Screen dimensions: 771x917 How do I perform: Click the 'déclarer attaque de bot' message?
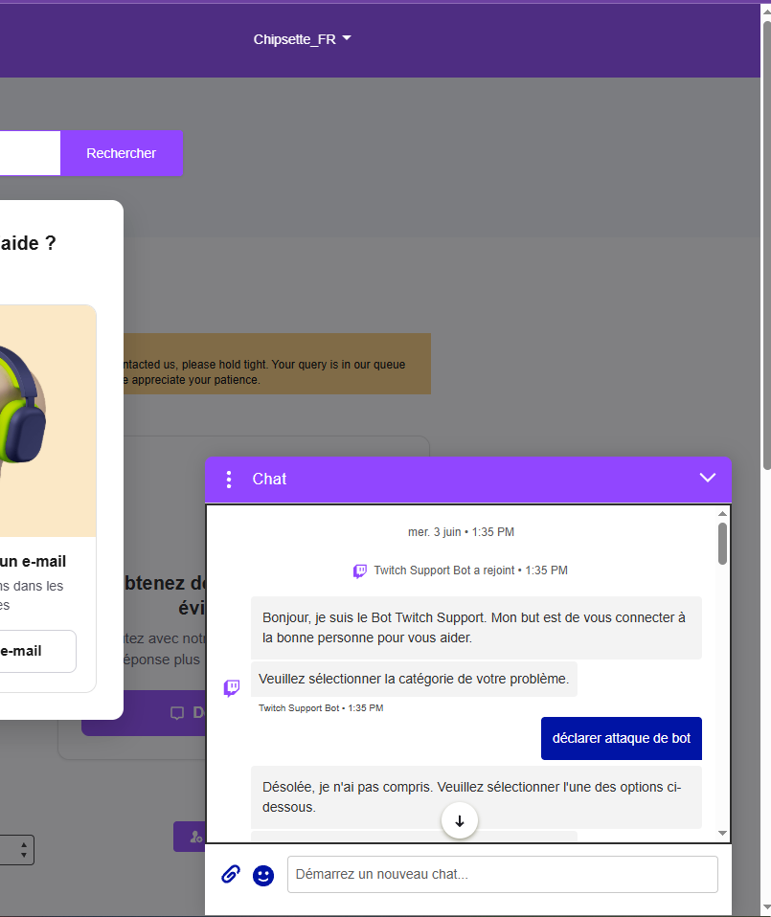[x=622, y=738]
